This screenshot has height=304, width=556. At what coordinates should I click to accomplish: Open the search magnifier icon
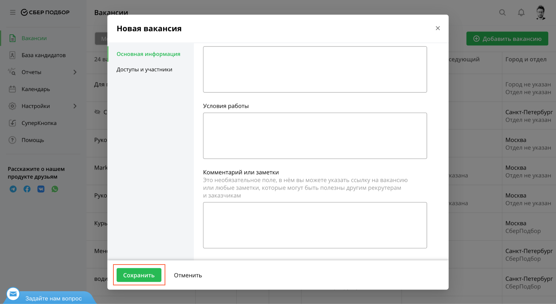point(503,12)
